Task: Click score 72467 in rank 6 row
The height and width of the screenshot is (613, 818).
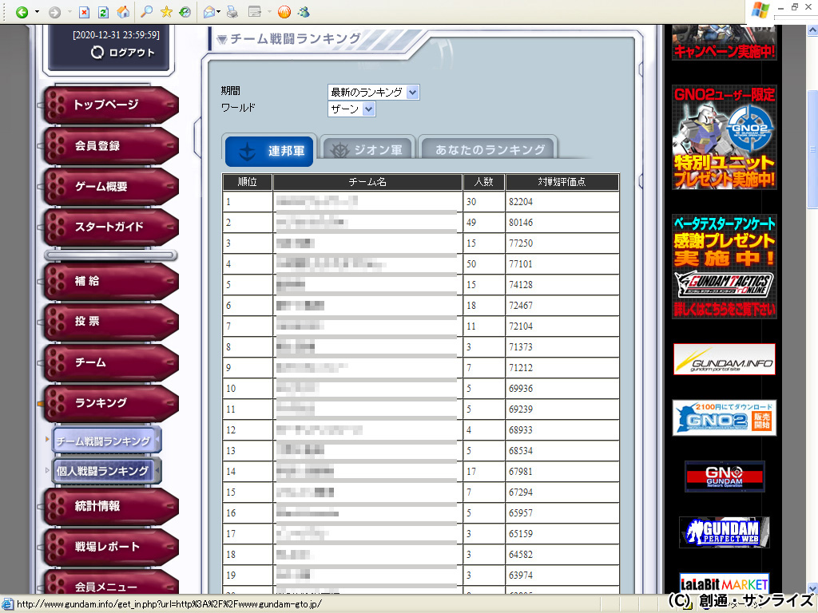Action: tap(521, 306)
